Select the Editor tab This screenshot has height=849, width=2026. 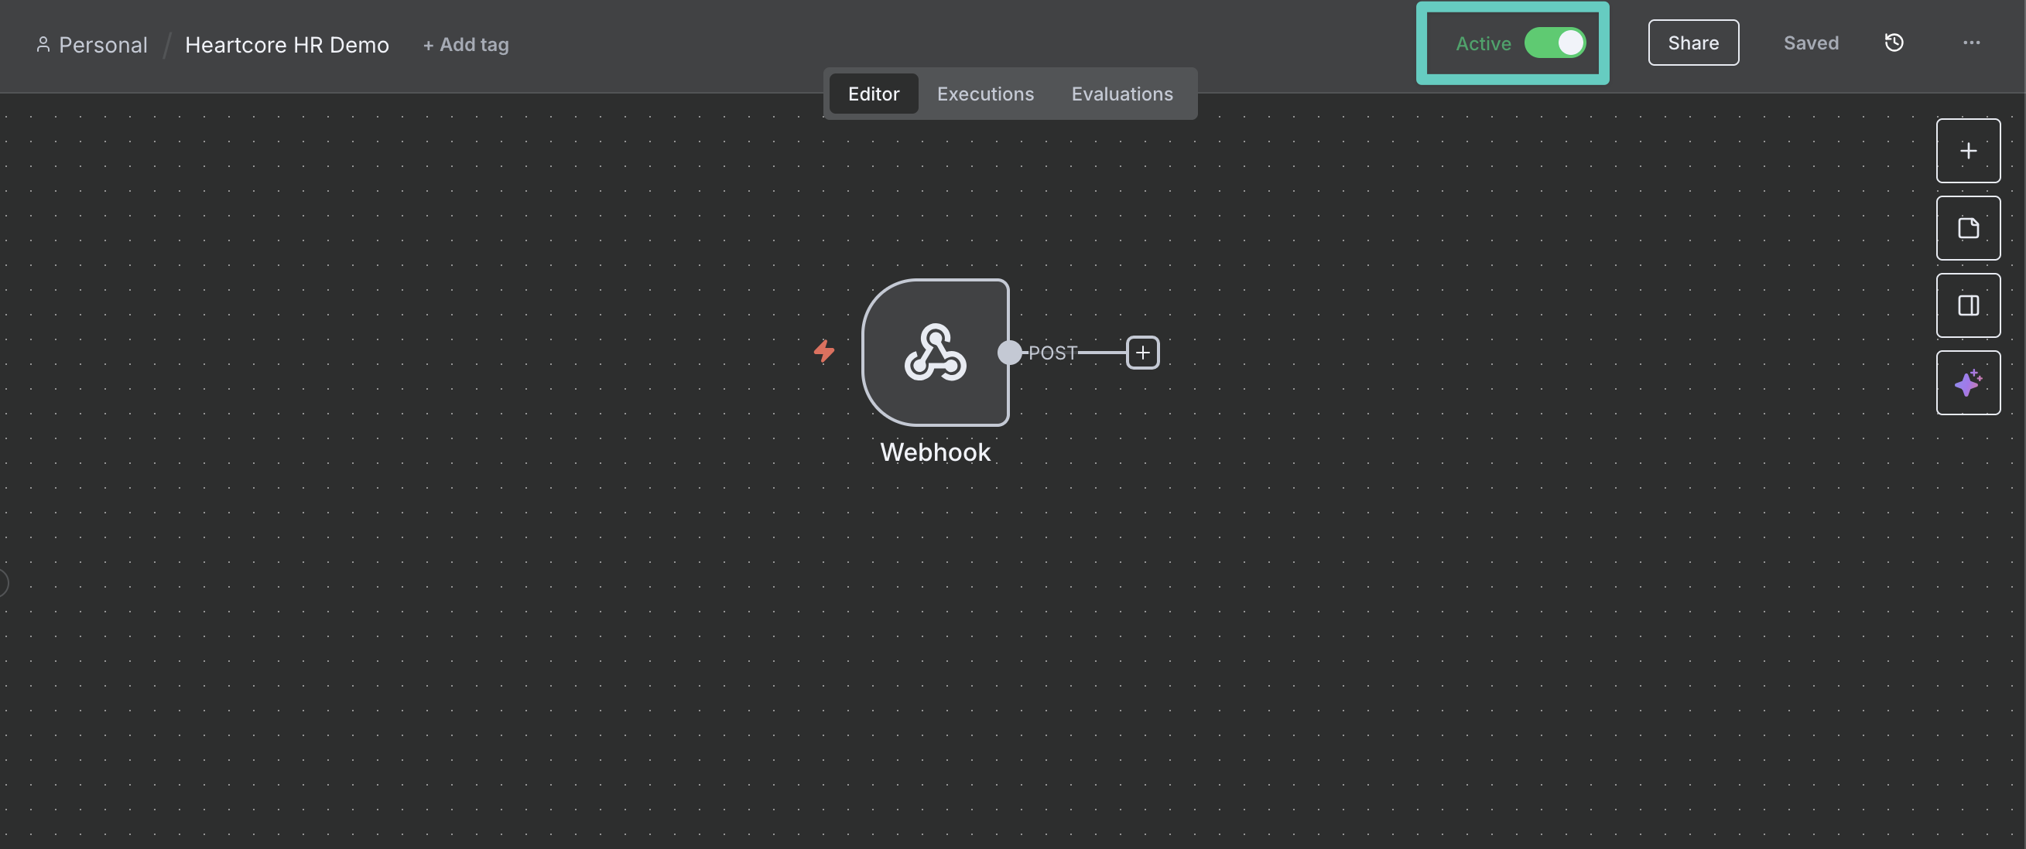(873, 94)
